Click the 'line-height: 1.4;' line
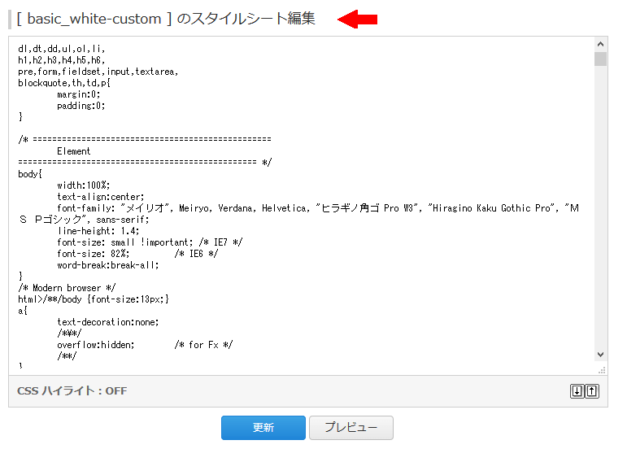 tap(98, 231)
